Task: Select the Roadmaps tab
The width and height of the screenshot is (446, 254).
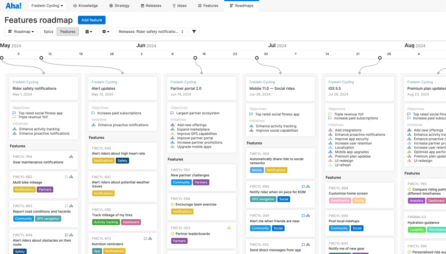Action: point(242,6)
